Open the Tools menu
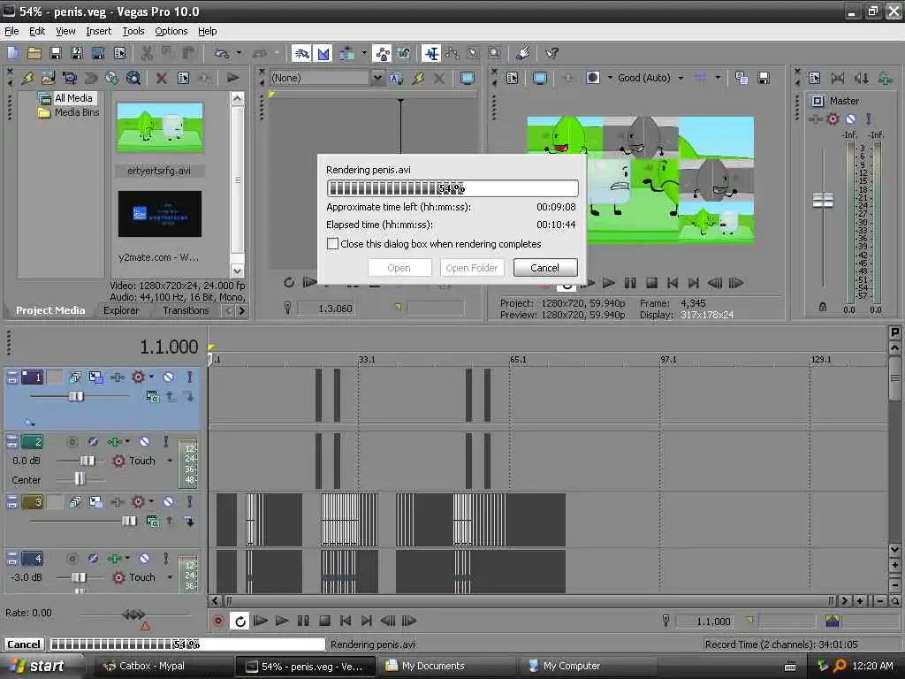The image size is (905, 679). click(133, 31)
